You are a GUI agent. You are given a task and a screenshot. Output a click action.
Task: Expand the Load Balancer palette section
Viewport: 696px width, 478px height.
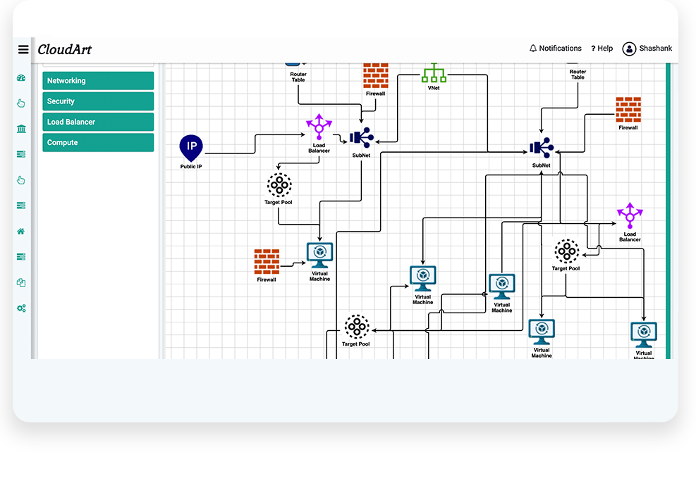coord(98,122)
